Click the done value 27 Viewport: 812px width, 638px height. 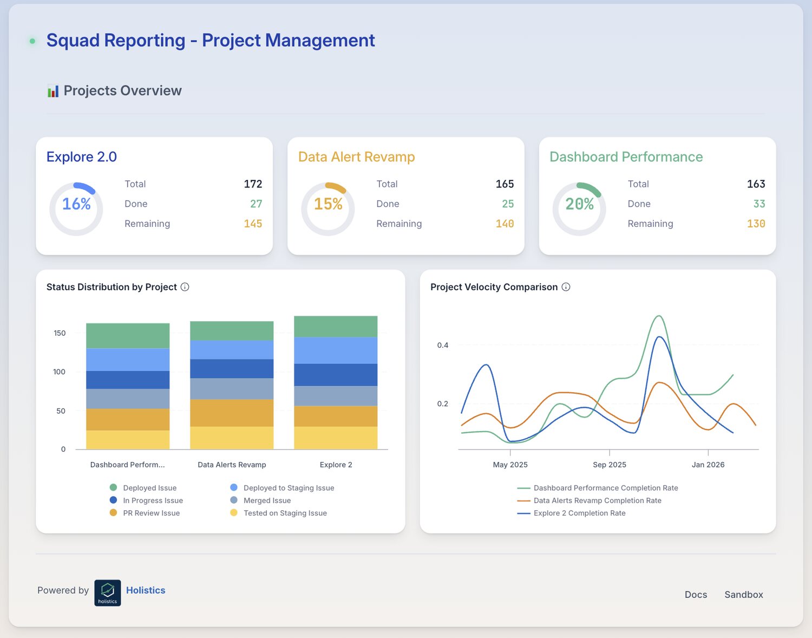click(x=256, y=204)
